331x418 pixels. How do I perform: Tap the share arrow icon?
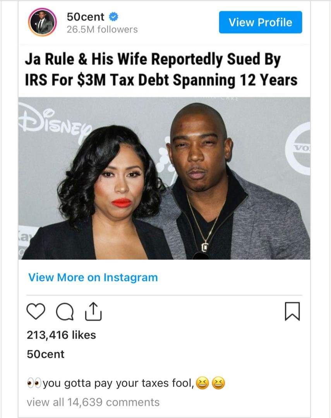(x=93, y=311)
